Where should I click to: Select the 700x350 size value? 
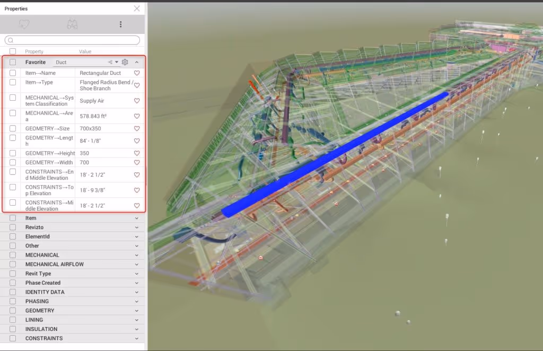pos(90,128)
